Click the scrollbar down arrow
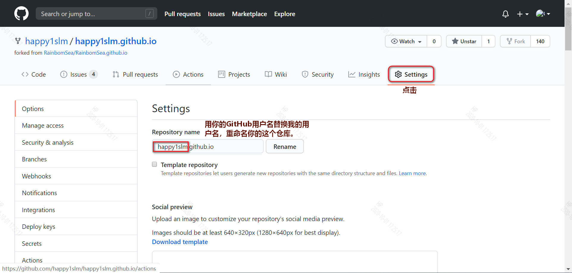The image size is (572, 273). pyautogui.click(x=568, y=269)
